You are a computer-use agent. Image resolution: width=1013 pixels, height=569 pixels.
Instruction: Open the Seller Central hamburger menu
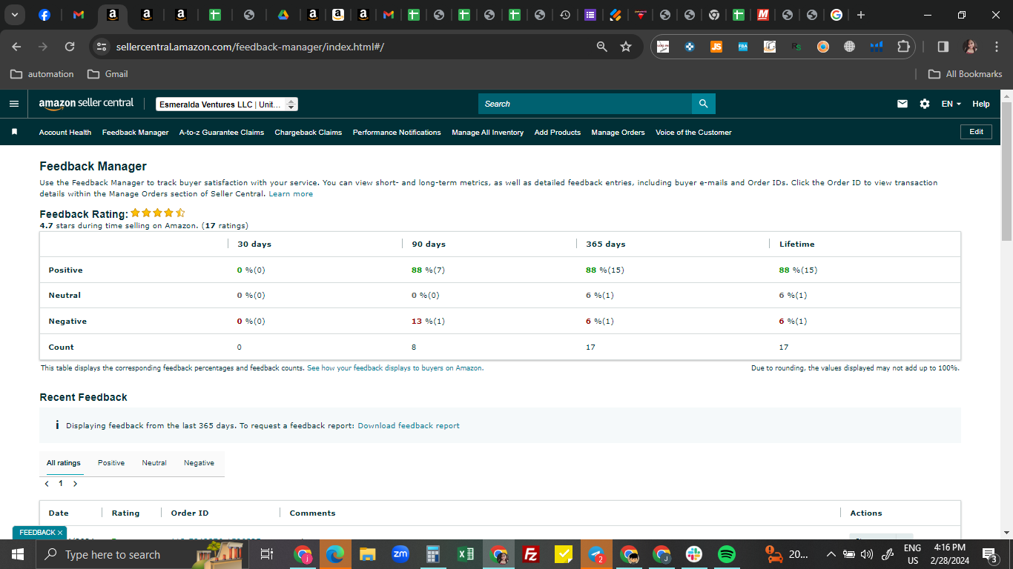point(14,104)
